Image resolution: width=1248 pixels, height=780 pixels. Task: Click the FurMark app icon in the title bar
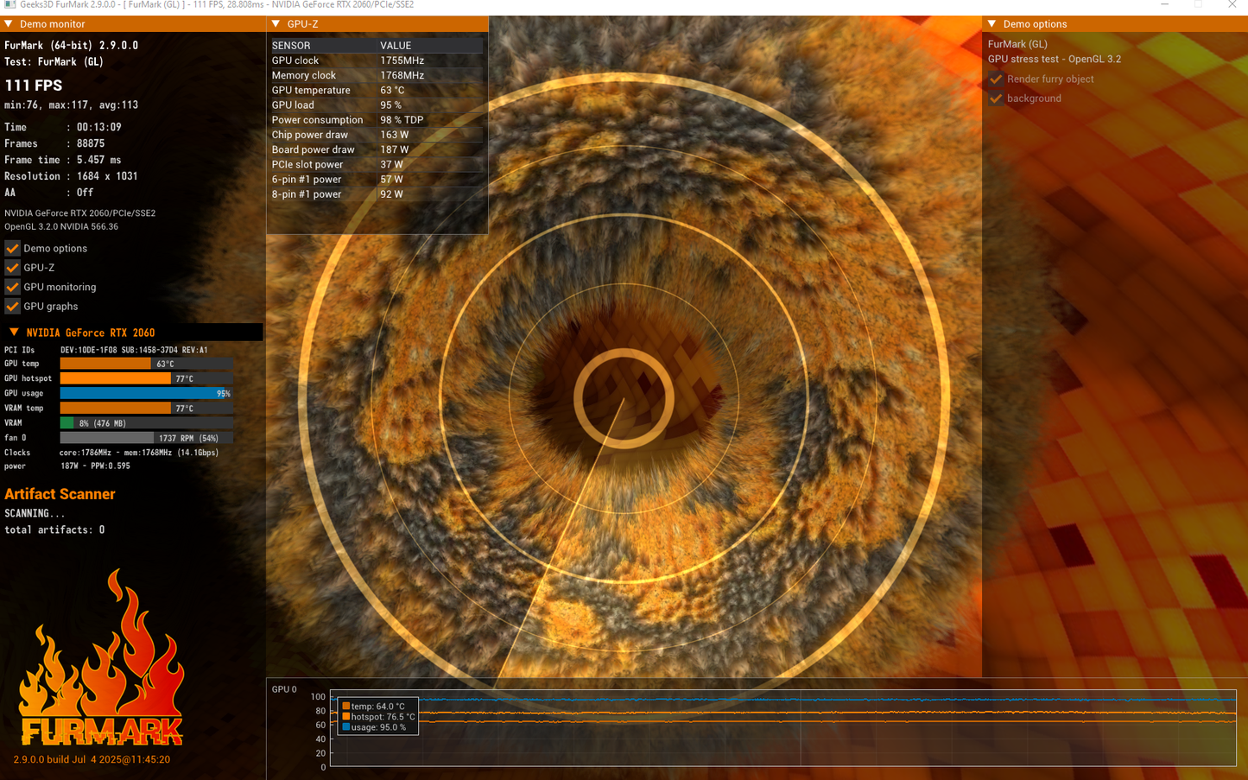pyautogui.click(x=10, y=5)
